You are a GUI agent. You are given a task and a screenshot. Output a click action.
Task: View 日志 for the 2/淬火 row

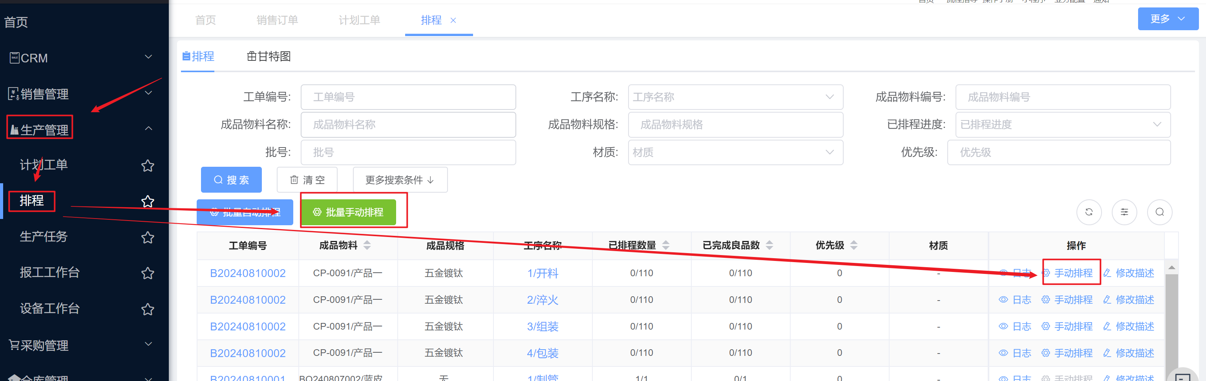(x=1014, y=299)
